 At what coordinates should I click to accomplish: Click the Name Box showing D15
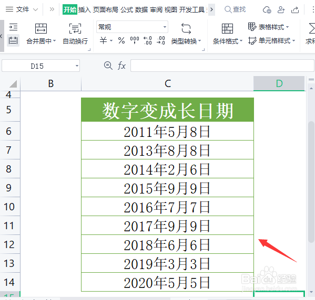click(x=37, y=66)
